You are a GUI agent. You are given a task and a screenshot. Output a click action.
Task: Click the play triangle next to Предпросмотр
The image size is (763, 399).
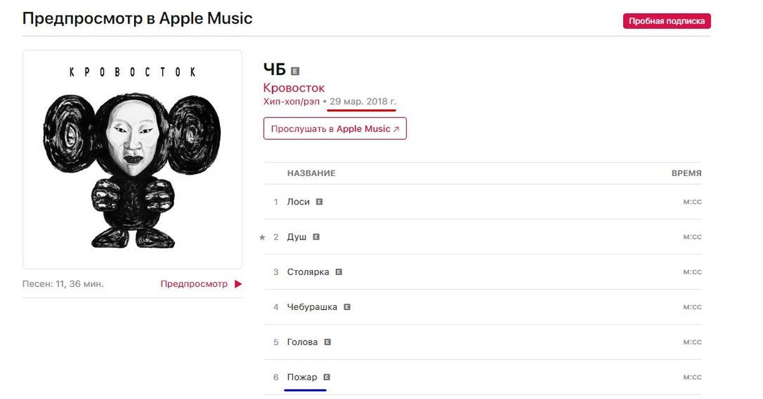click(238, 284)
